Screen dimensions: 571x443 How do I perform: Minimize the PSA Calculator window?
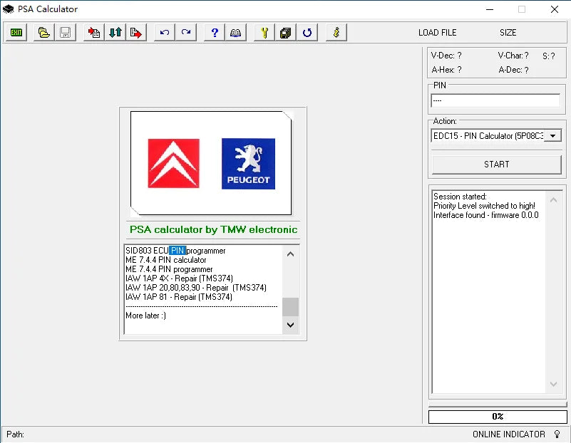(x=490, y=9)
